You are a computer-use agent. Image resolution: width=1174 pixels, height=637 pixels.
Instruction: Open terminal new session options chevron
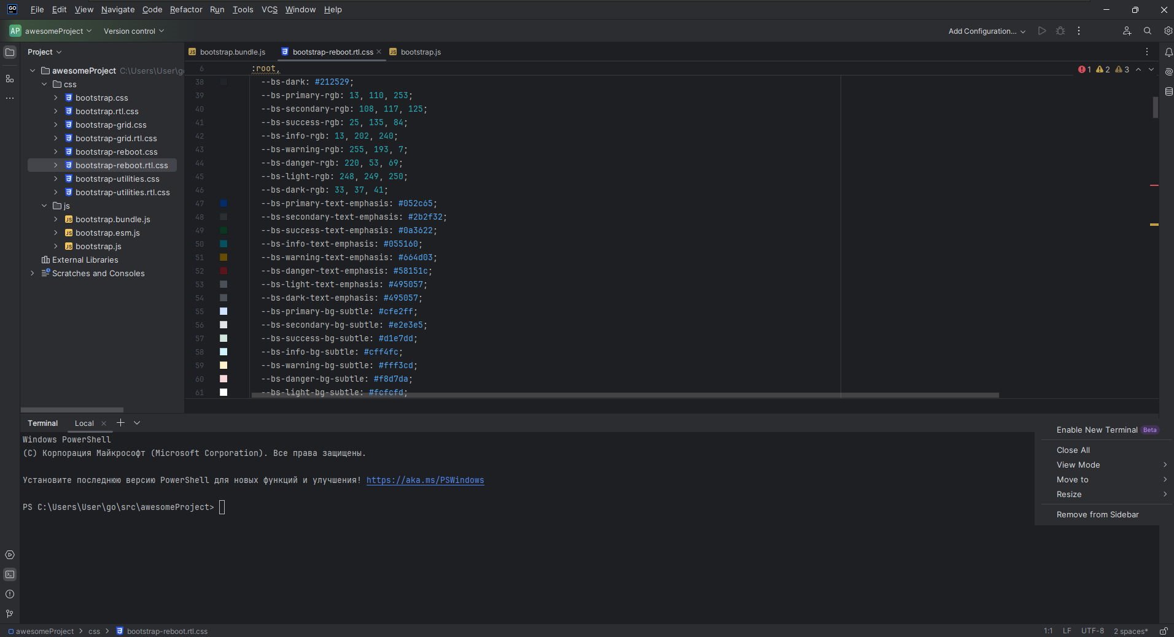(137, 423)
